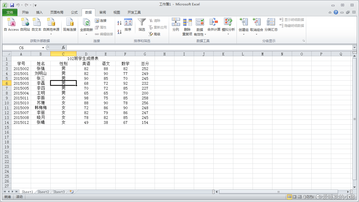Switch to the 页面布局 tab

pyautogui.click(x=57, y=12)
